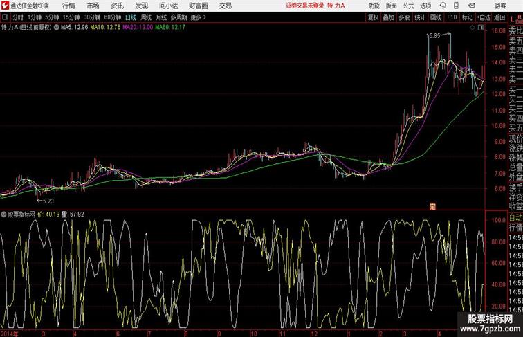Viewport: 523px width, 337px height.
Task: Select the 日线 daily period tab
Action: click(131, 17)
